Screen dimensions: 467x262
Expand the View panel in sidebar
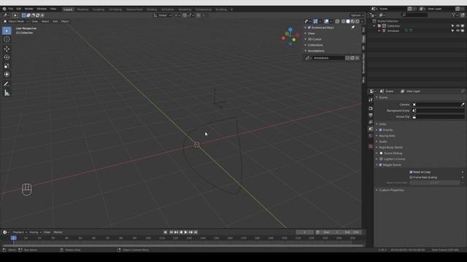312,33
